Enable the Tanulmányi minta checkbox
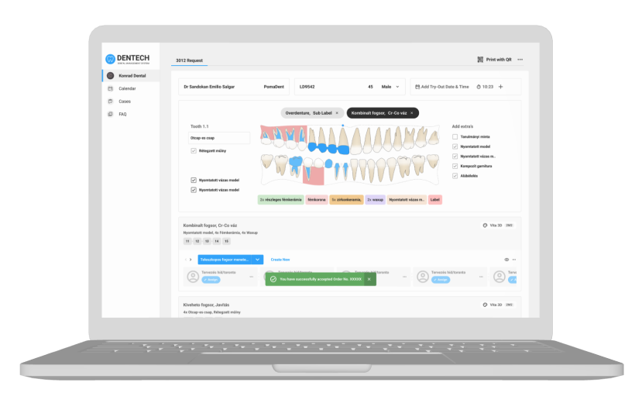 click(x=455, y=136)
